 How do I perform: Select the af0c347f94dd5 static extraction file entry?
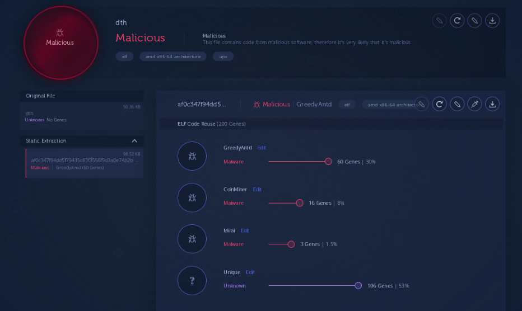pyautogui.click(x=84, y=163)
